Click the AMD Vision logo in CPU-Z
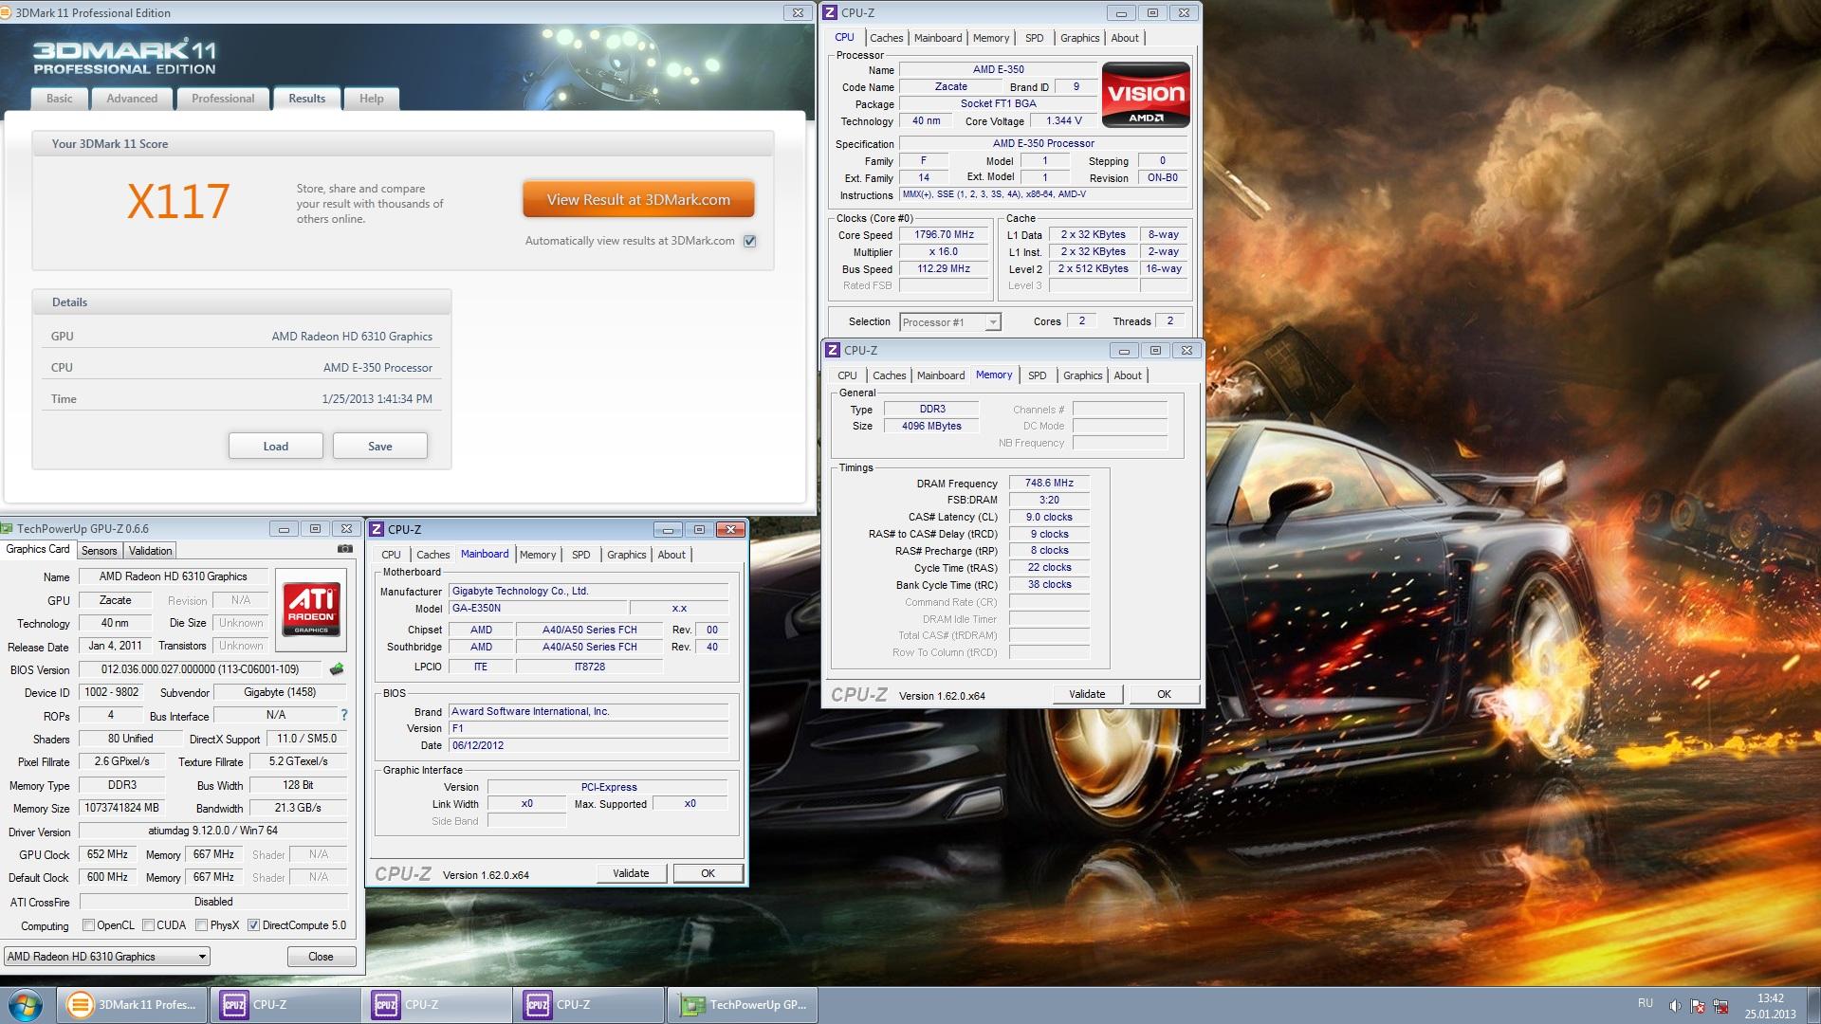 (1146, 95)
